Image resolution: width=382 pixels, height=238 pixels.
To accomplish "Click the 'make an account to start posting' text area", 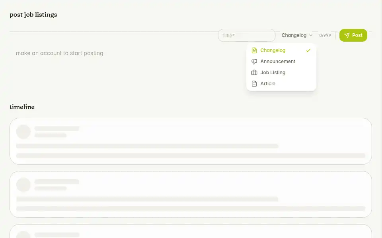I will click(x=59, y=53).
